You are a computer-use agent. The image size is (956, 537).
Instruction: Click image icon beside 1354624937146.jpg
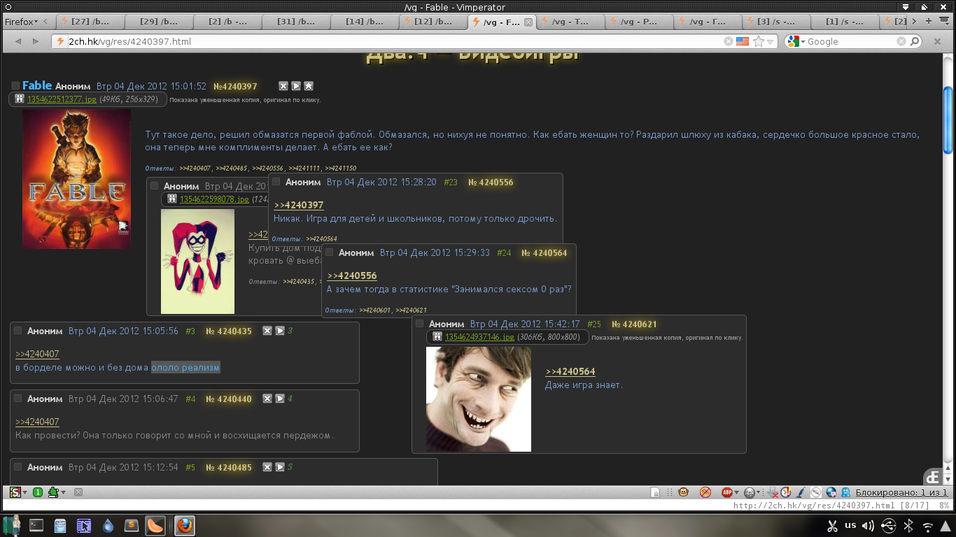coord(437,336)
